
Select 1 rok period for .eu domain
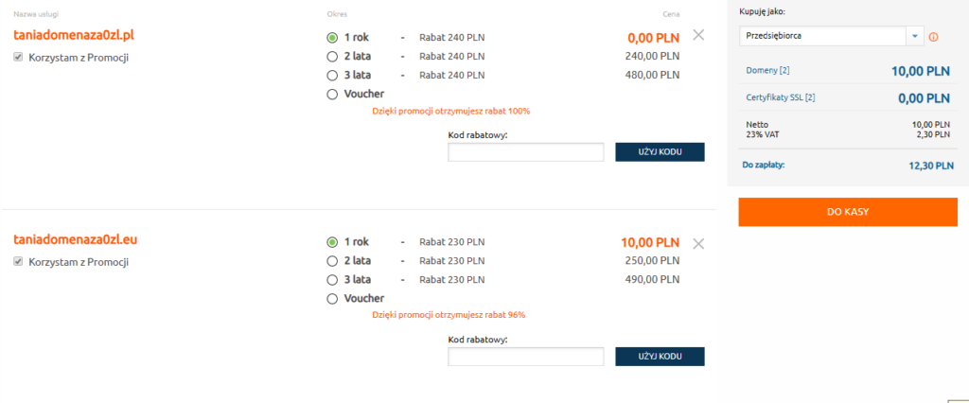coord(332,242)
